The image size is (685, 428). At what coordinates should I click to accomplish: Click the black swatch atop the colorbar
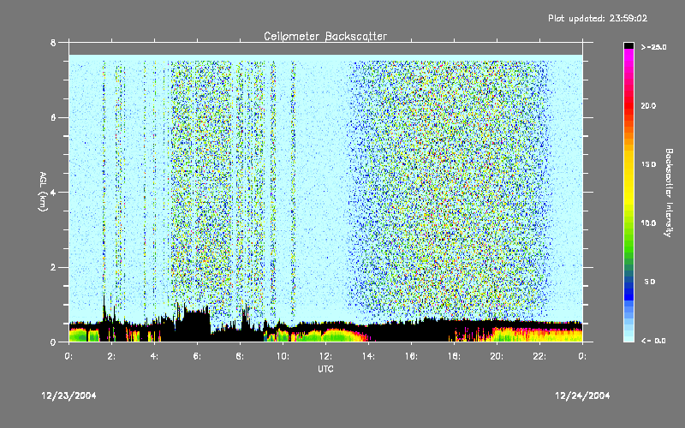[x=628, y=45]
